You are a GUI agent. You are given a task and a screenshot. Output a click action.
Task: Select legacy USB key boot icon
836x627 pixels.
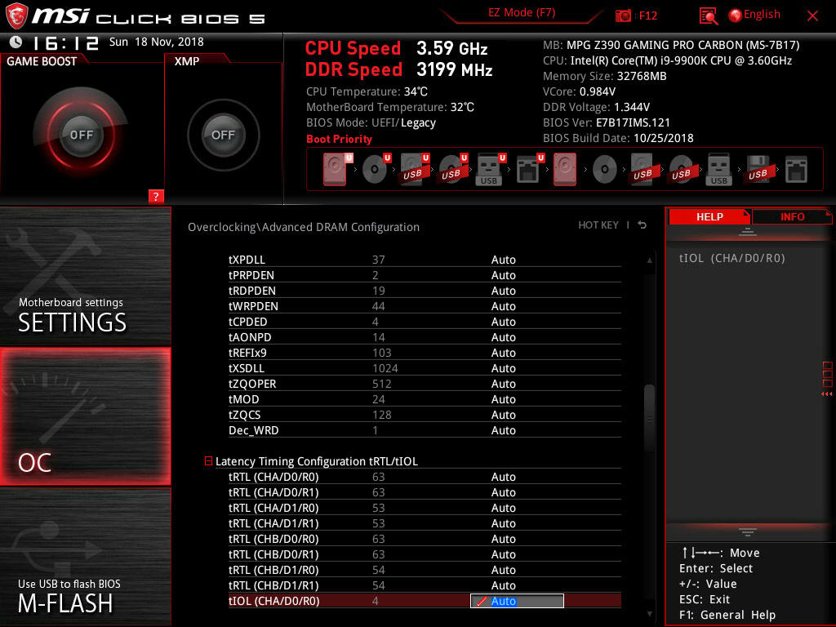(718, 169)
